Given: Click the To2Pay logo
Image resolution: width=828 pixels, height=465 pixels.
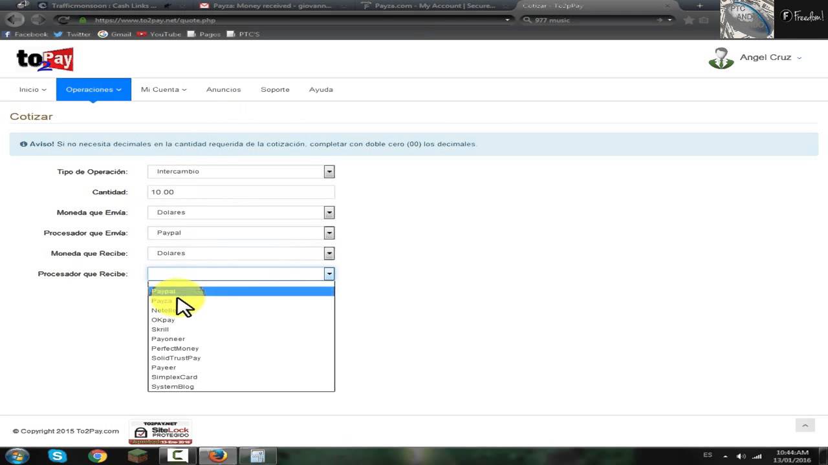Looking at the screenshot, I should click(45, 59).
